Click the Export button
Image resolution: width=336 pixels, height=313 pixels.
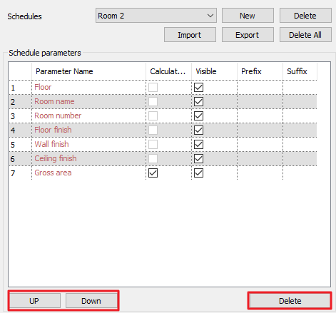coord(248,35)
